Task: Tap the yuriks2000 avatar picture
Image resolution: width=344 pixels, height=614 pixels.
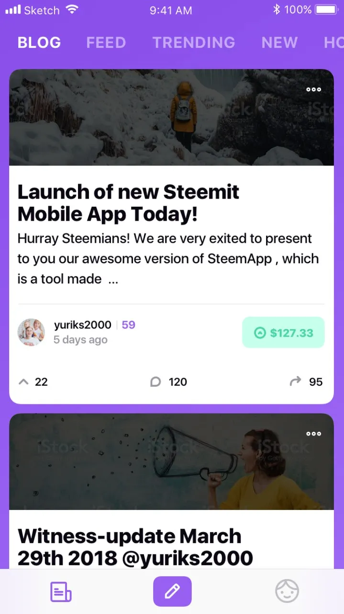Action: tap(32, 332)
